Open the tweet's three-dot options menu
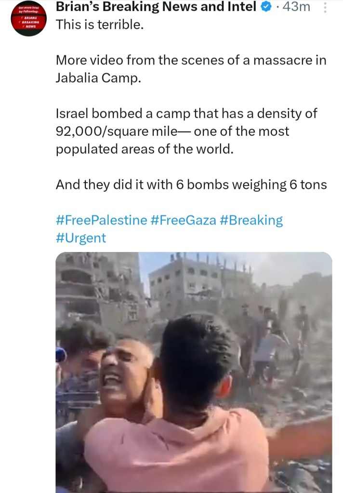The image size is (343, 493). tap(324, 7)
